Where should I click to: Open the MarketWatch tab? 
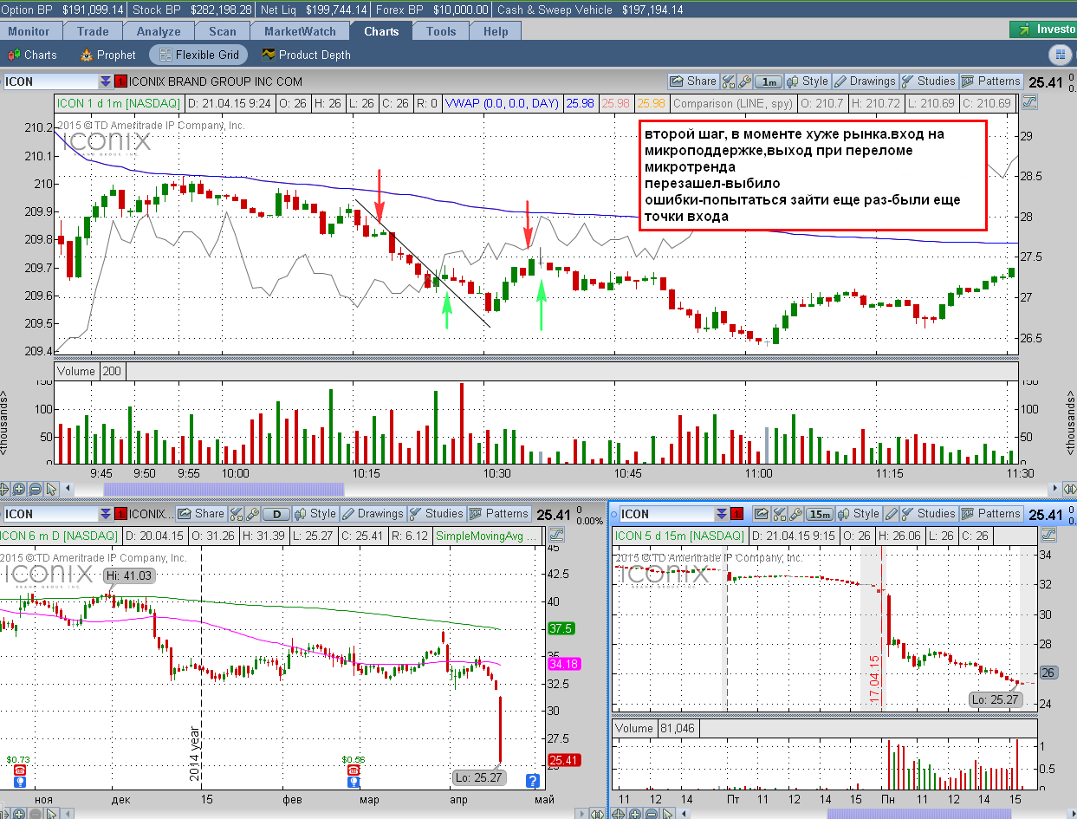[300, 31]
